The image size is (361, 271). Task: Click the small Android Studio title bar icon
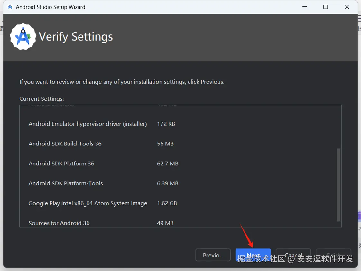(10, 7)
